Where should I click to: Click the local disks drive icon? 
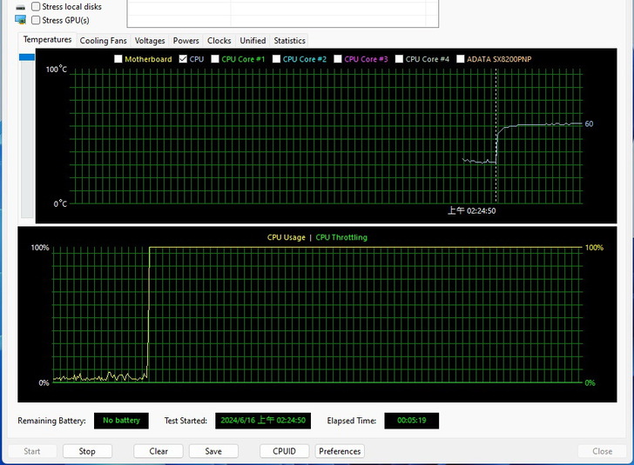coord(20,7)
